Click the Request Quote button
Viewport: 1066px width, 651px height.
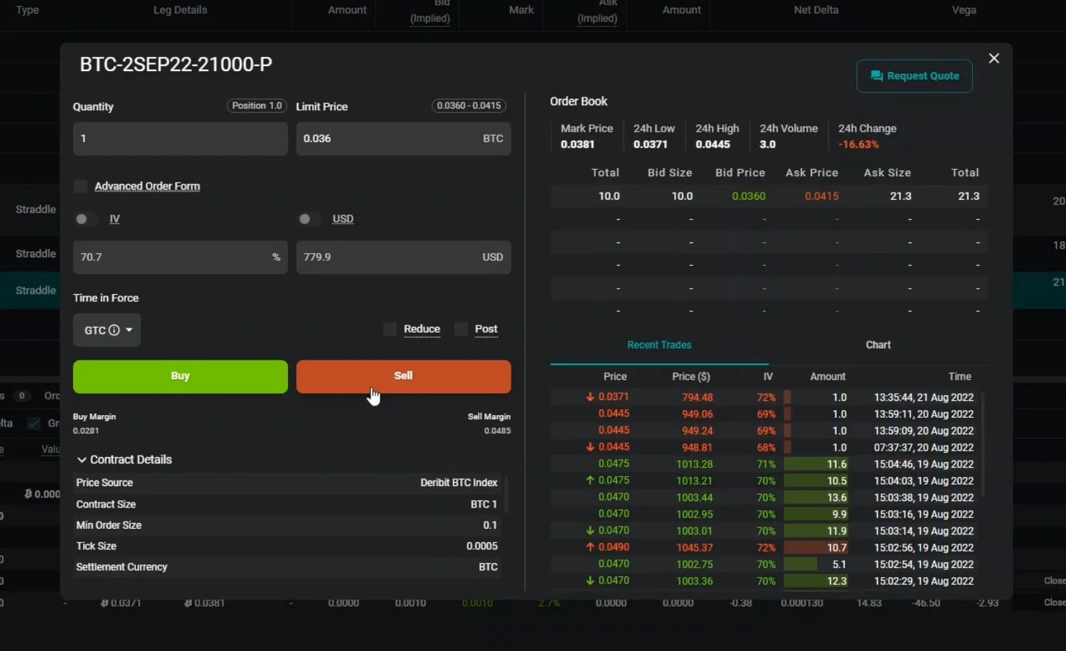coord(915,76)
